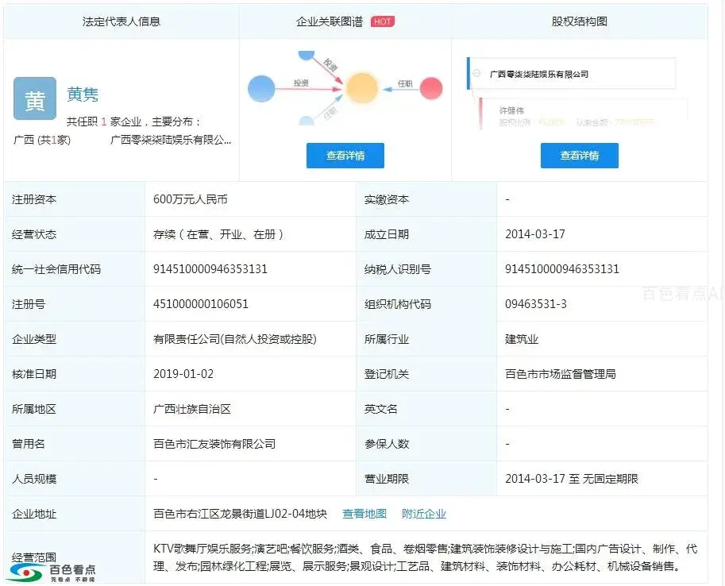This screenshot has height=586, width=725.
Task: Select region value 广西壮族自治区
Action: (192, 409)
